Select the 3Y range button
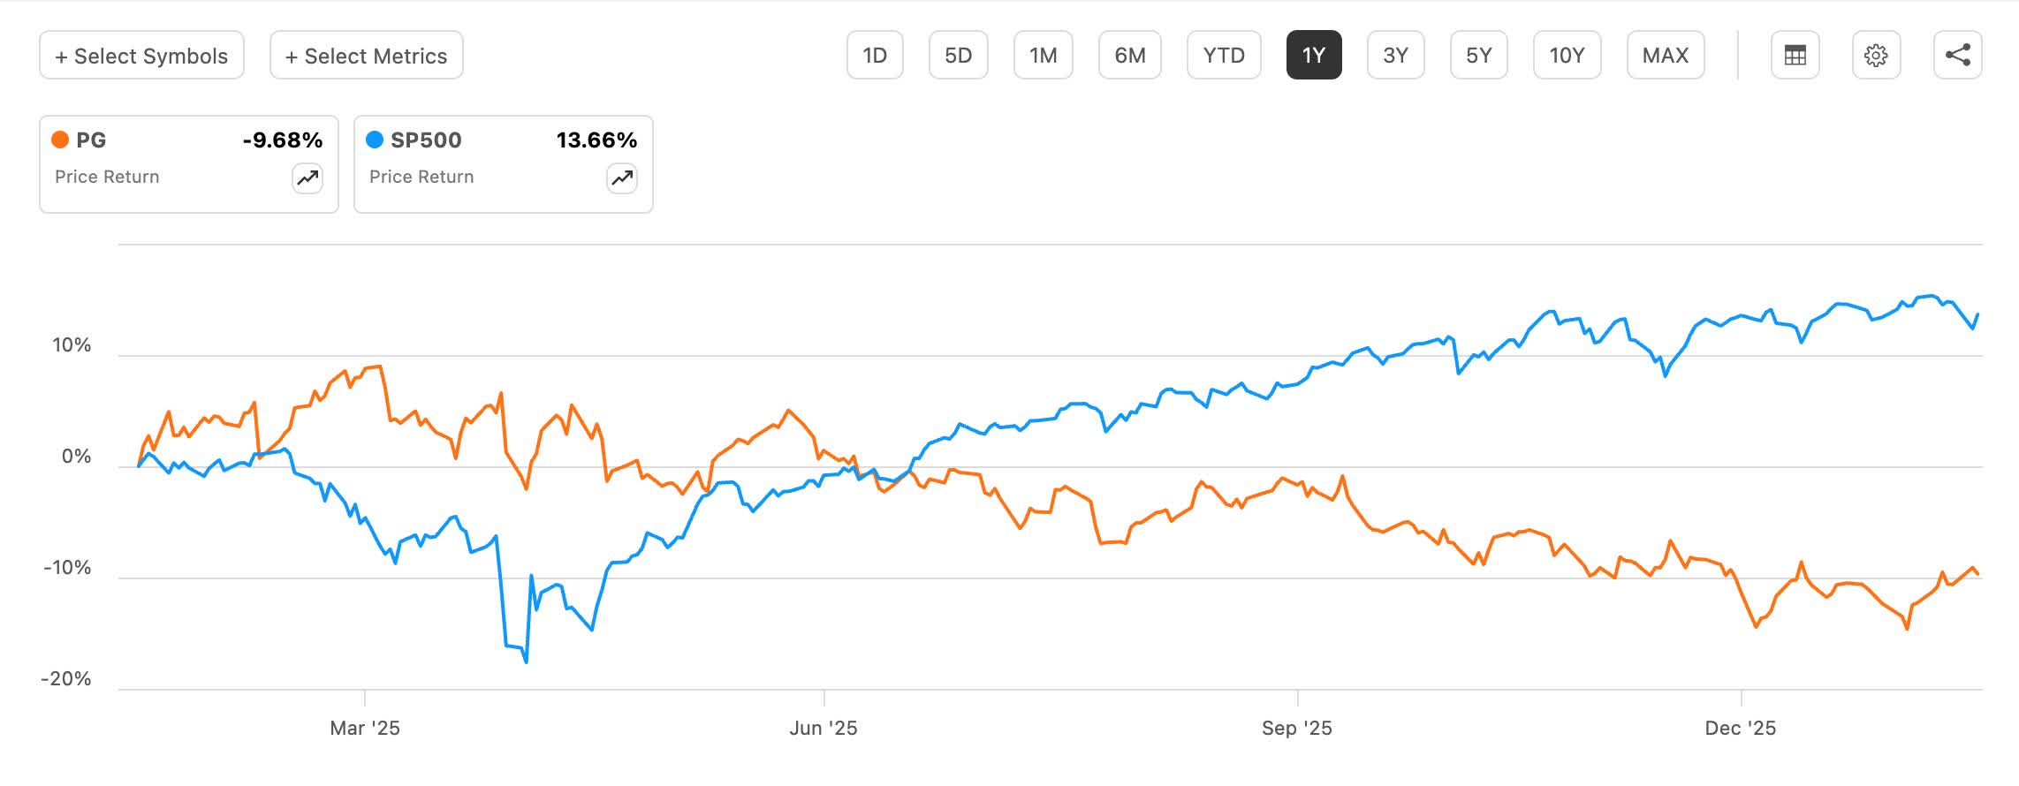This screenshot has height=786, width=2019. click(1394, 55)
